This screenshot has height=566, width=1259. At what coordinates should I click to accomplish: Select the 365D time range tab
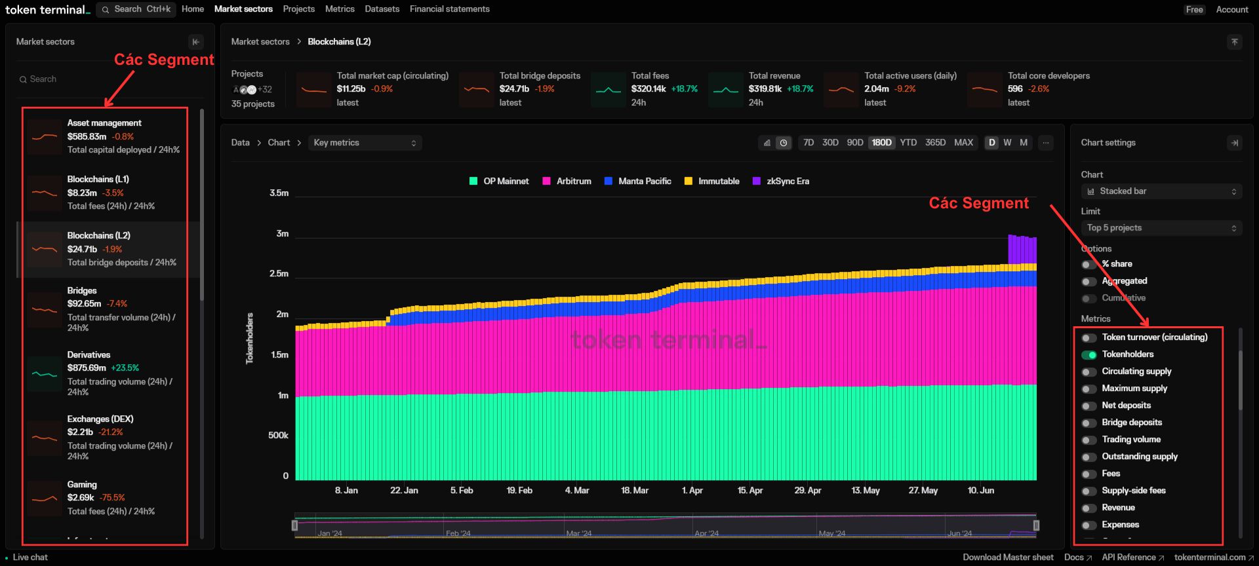(935, 143)
